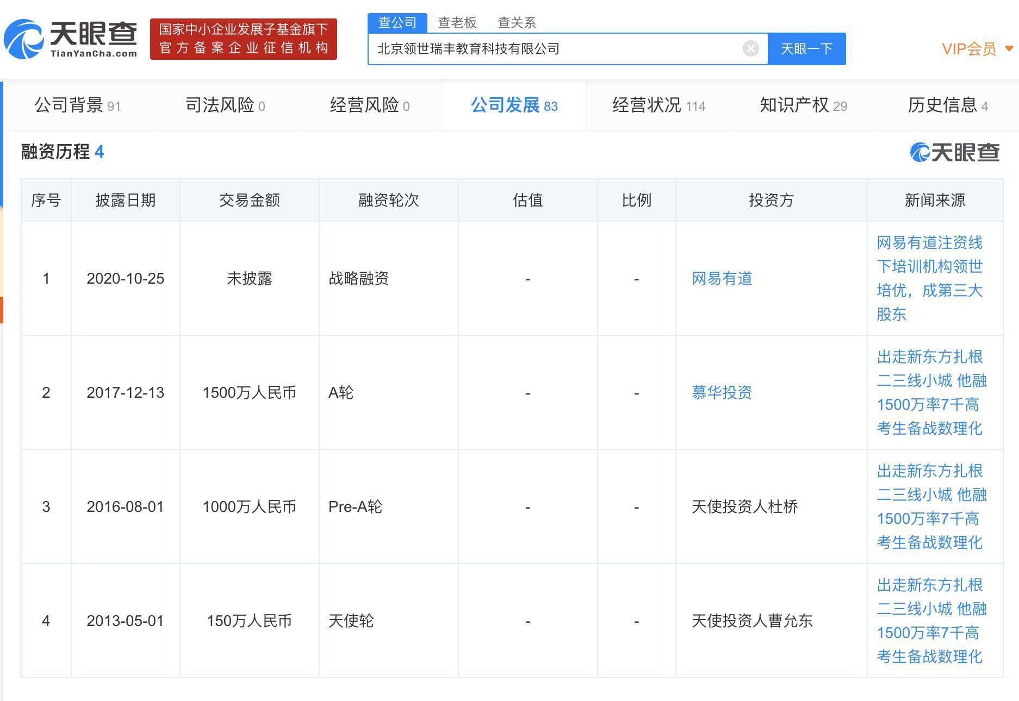The height and width of the screenshot is (701, 1019).
Task: Select the 查公司 search tab
Action: (x=397, y=23)
